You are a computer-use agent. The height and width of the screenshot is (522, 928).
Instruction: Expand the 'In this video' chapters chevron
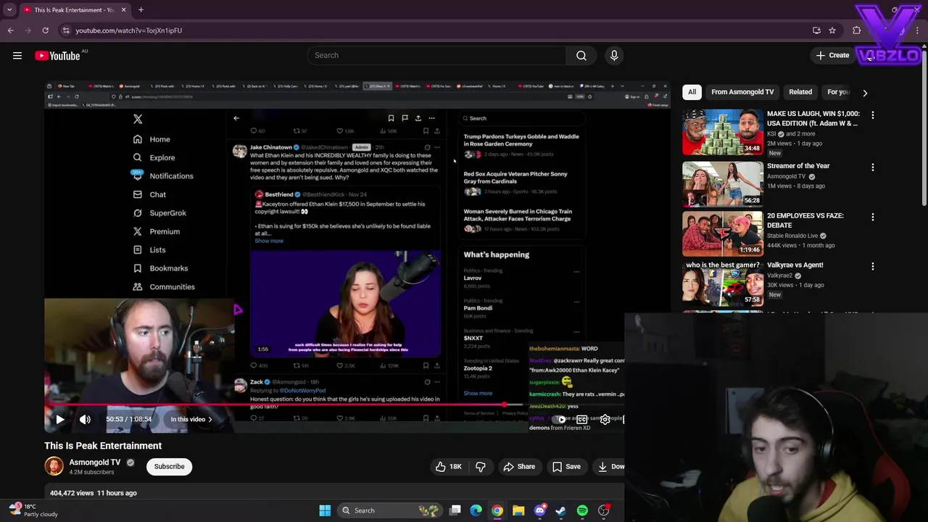tap(210, 419)
